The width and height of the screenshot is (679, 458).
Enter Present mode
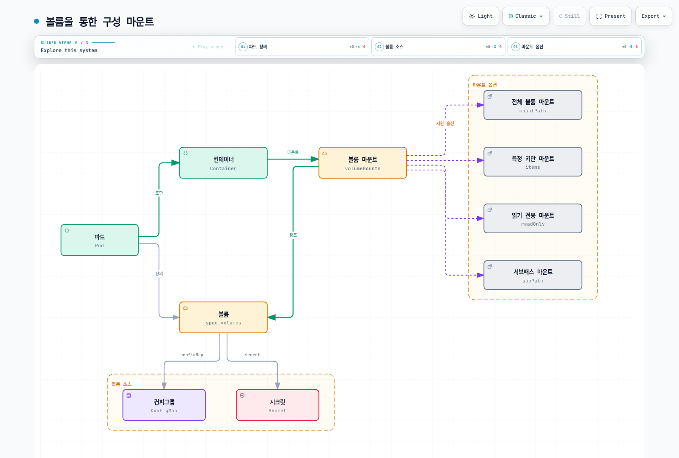point(611,16)
